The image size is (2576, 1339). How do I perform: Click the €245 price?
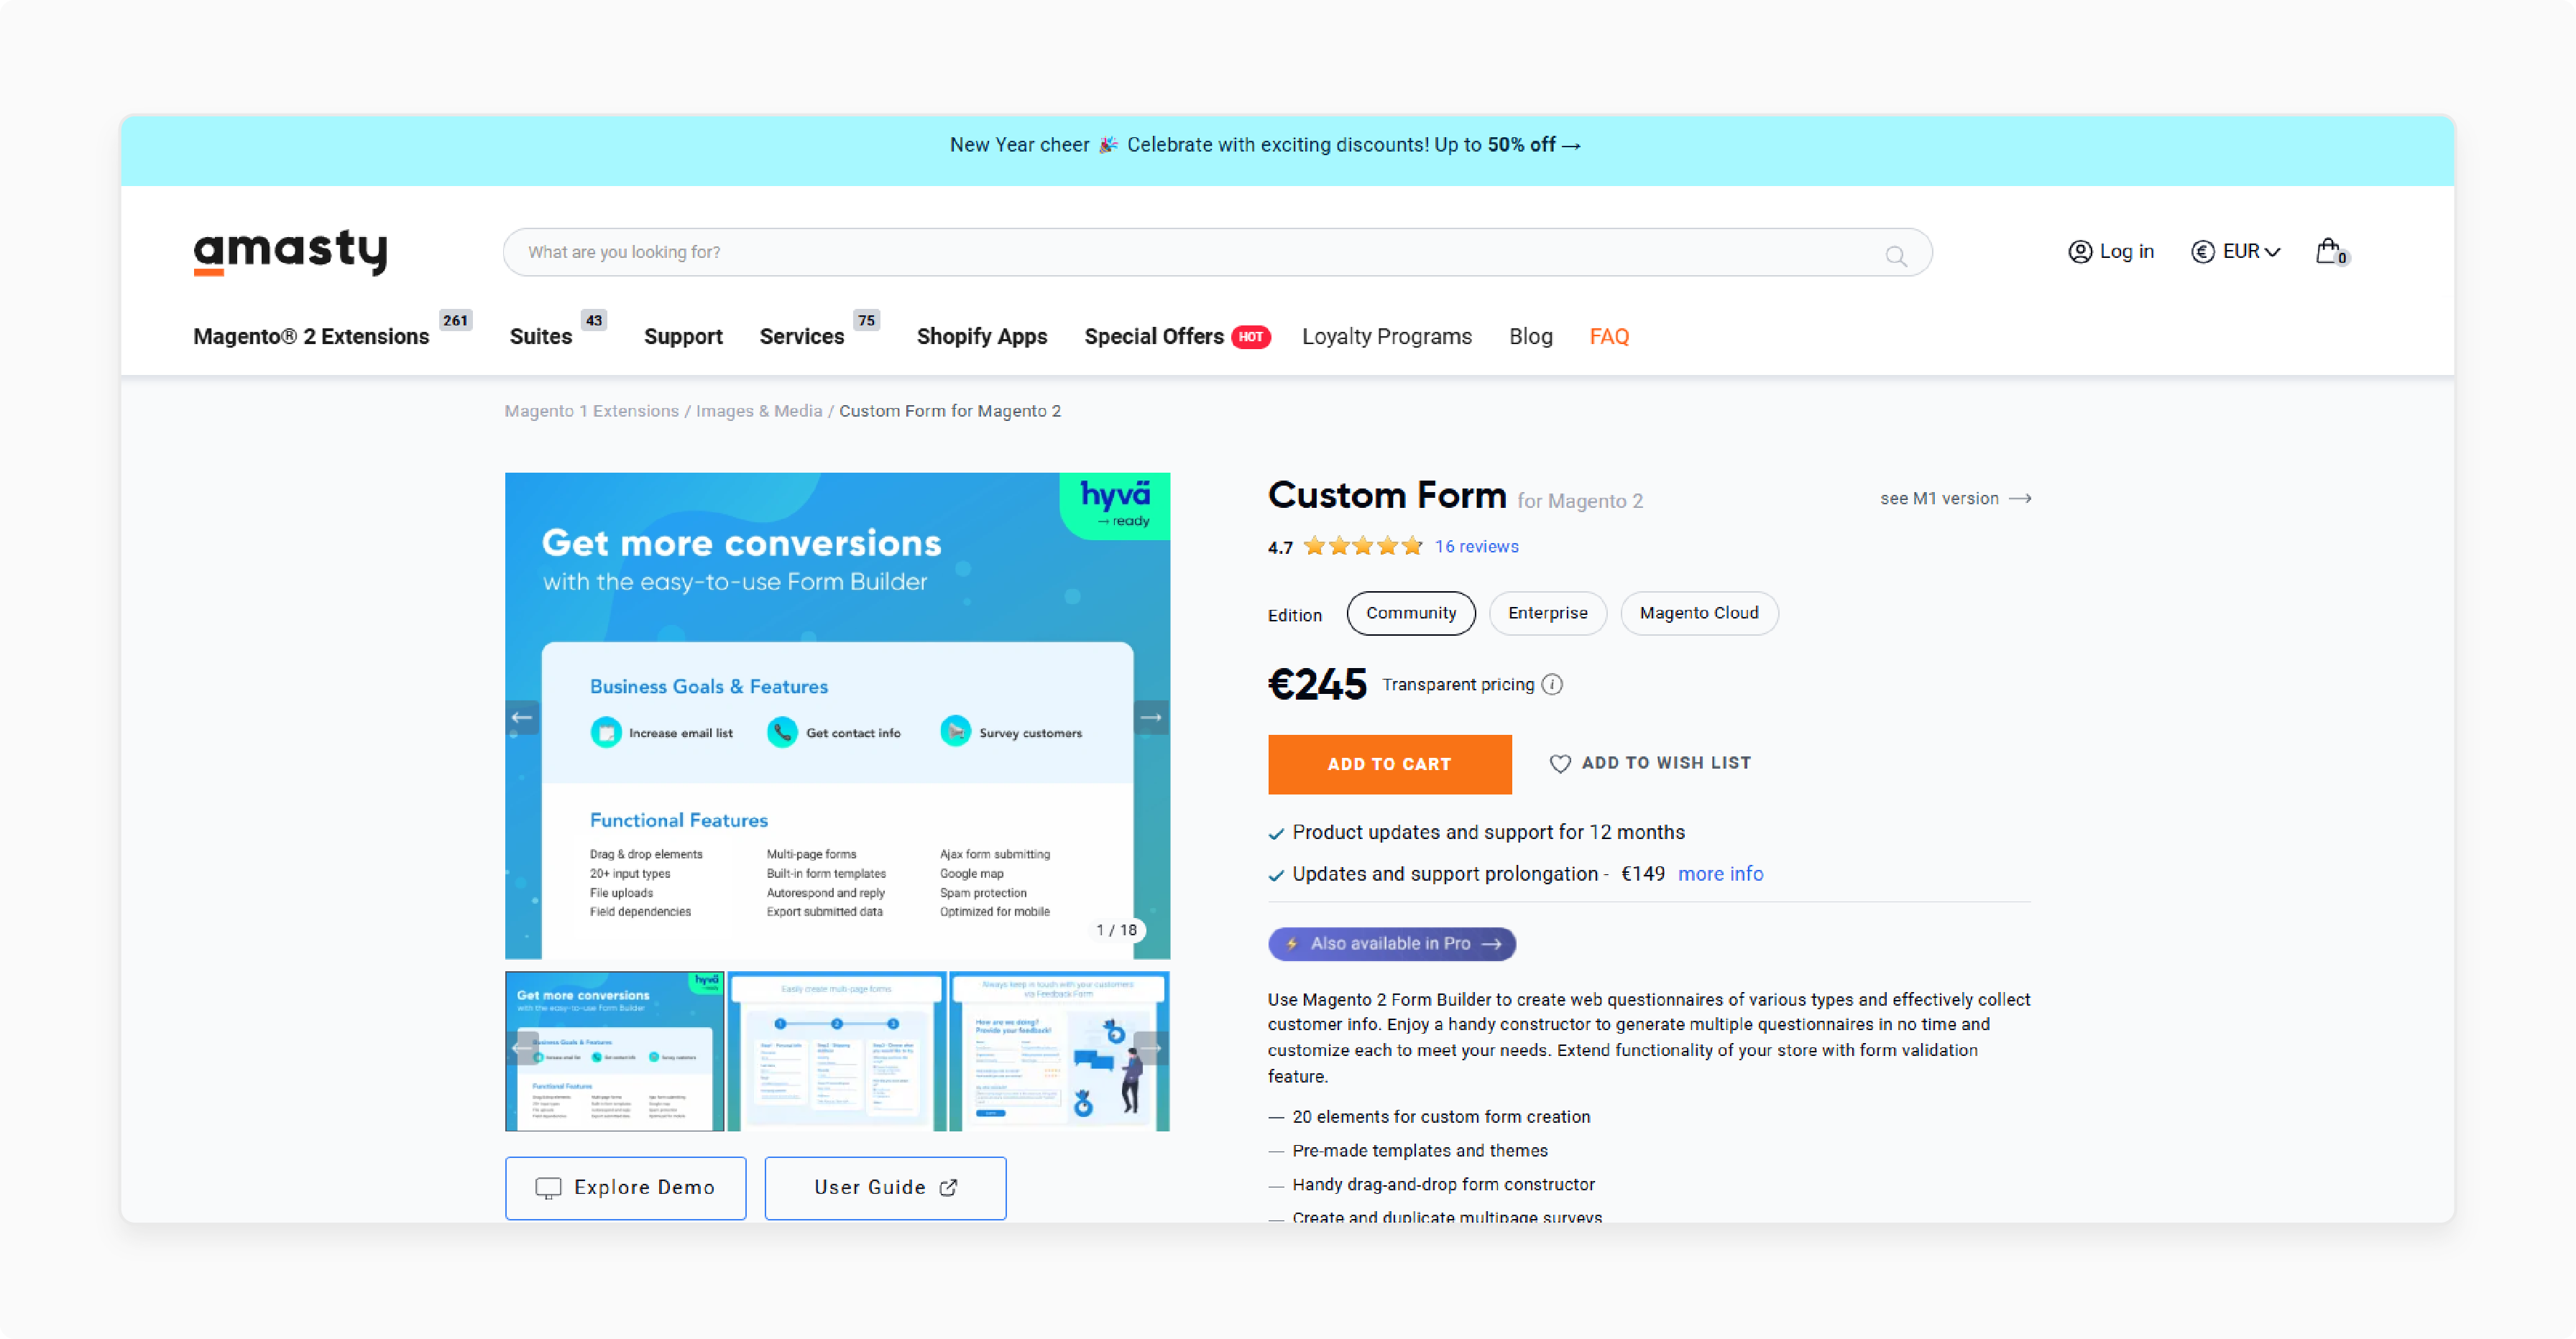1317,685
